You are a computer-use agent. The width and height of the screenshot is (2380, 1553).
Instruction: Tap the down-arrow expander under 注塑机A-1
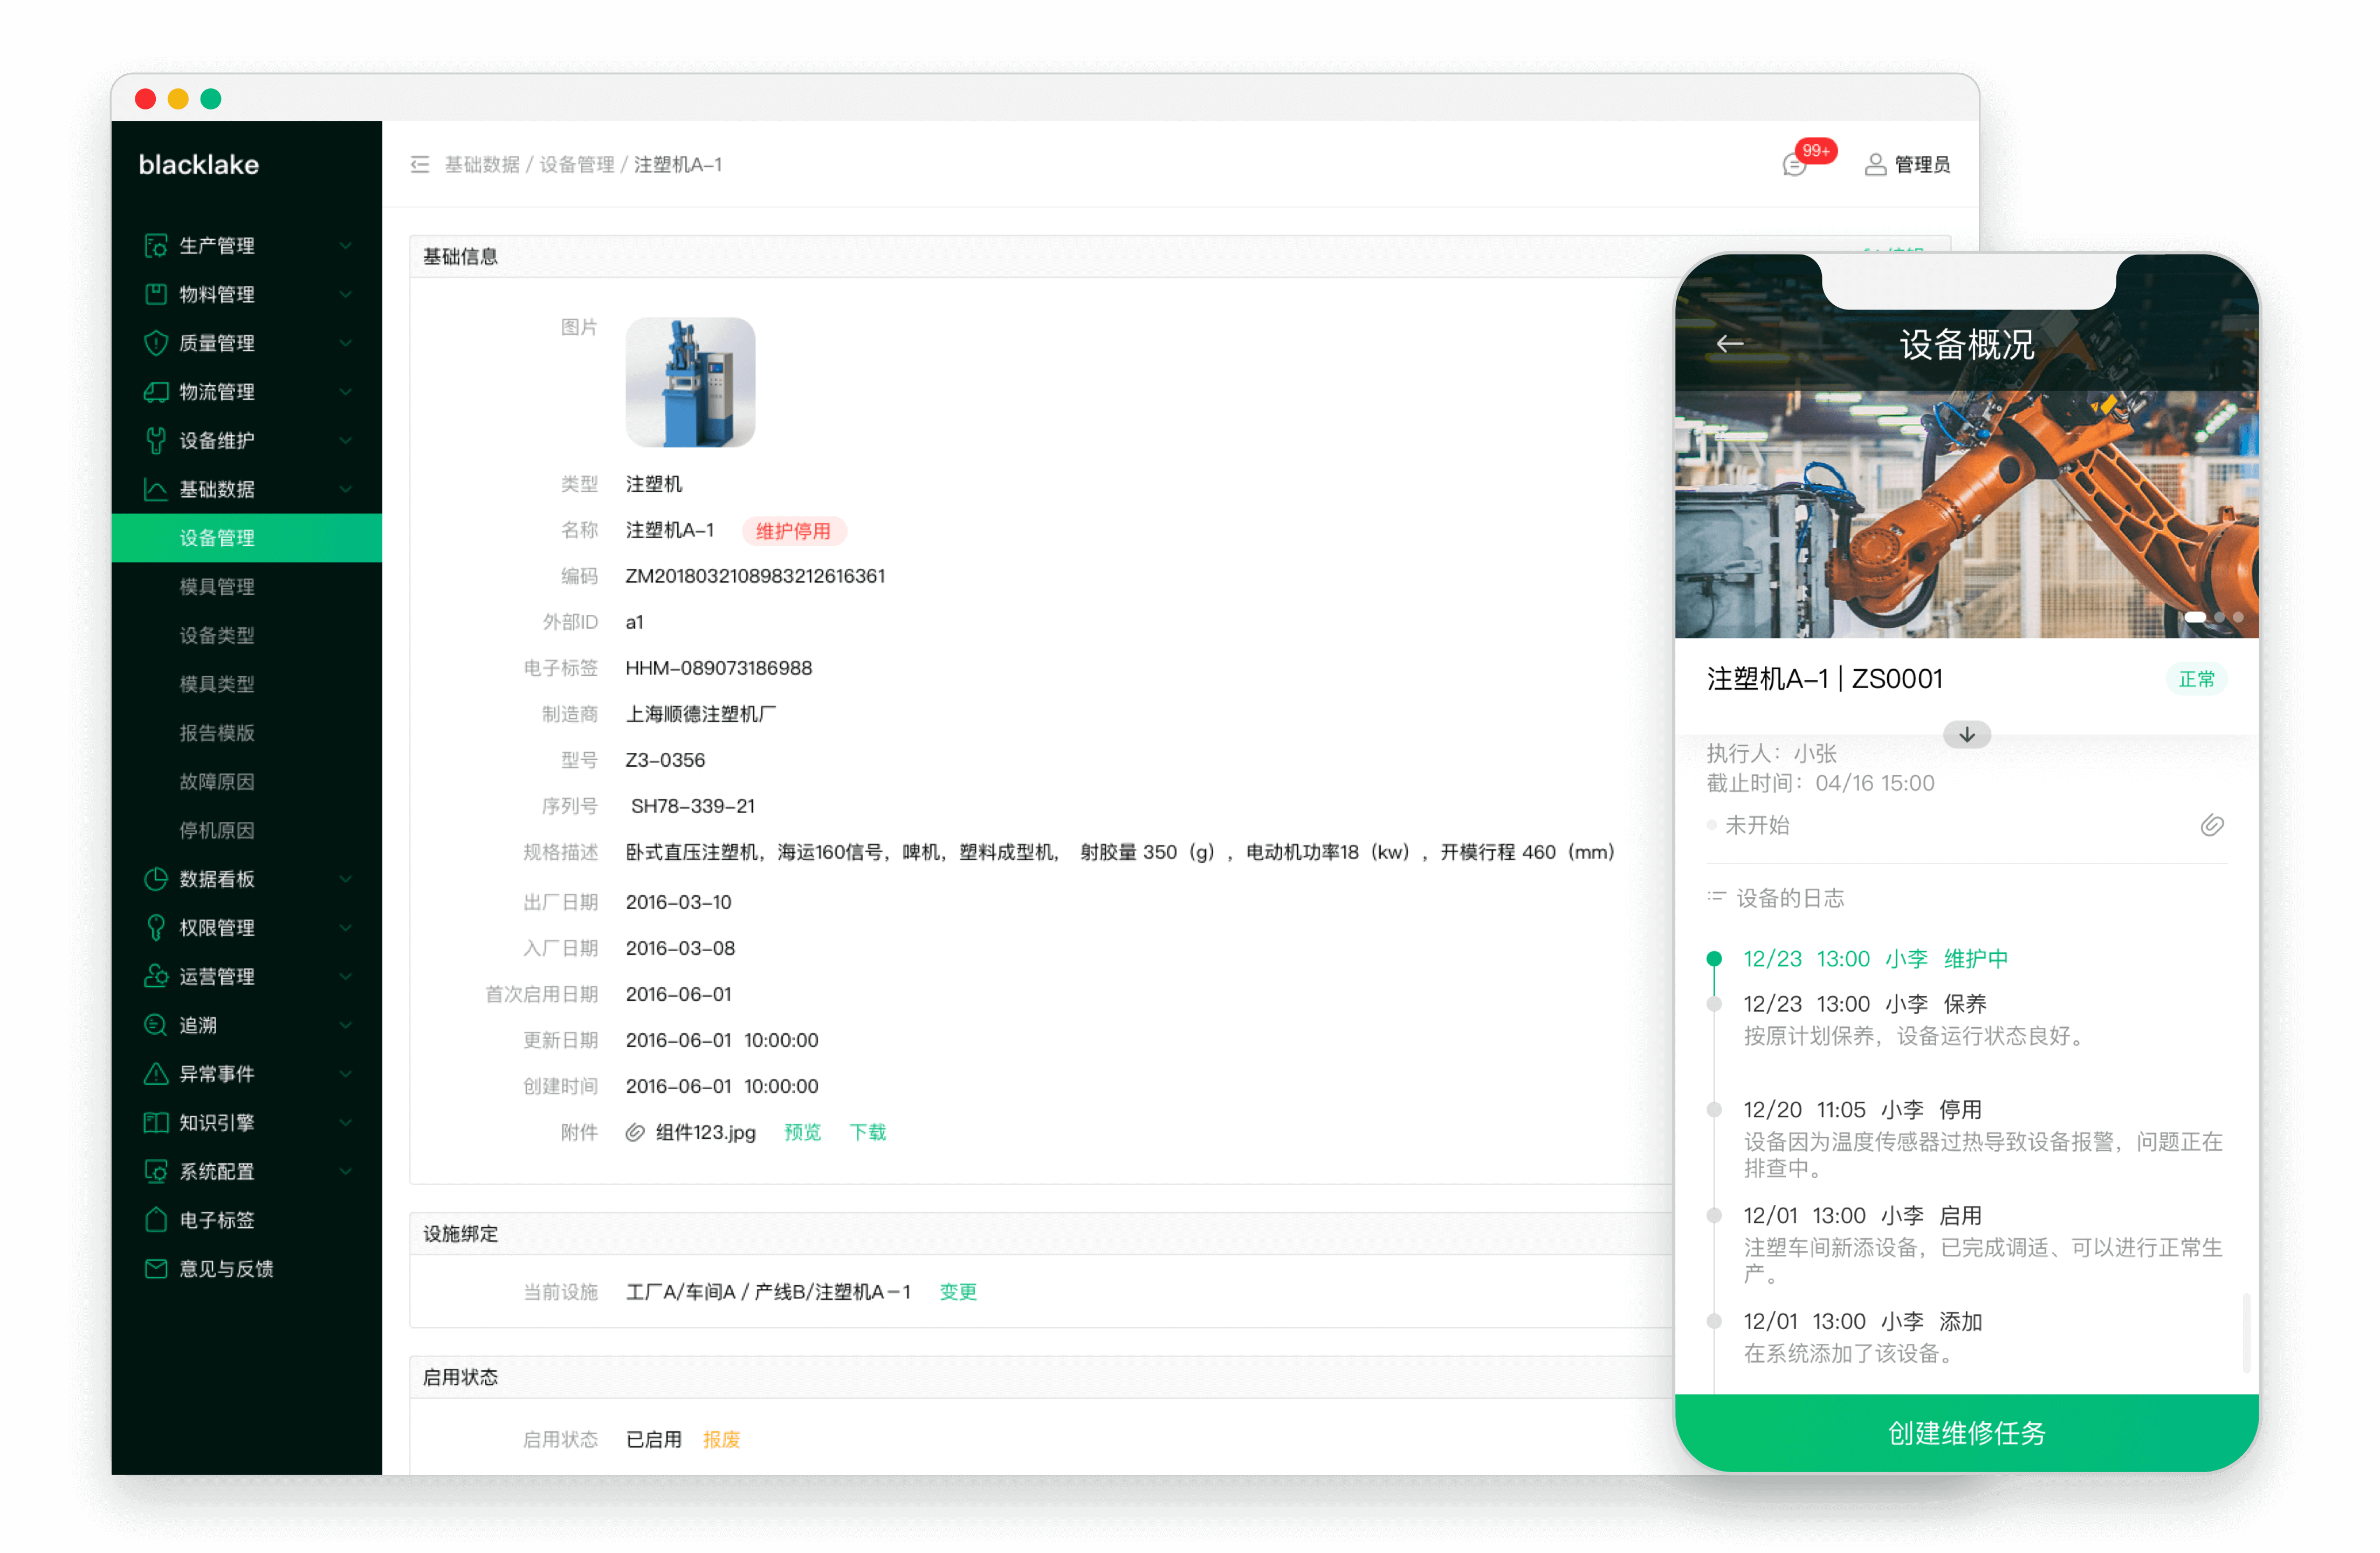click(1968, 735)
